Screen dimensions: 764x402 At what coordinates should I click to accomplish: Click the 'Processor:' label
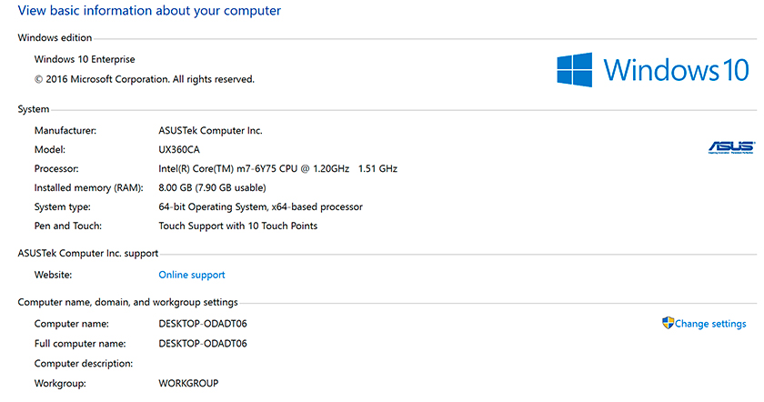pyautogui.click(x=56, y=168)
